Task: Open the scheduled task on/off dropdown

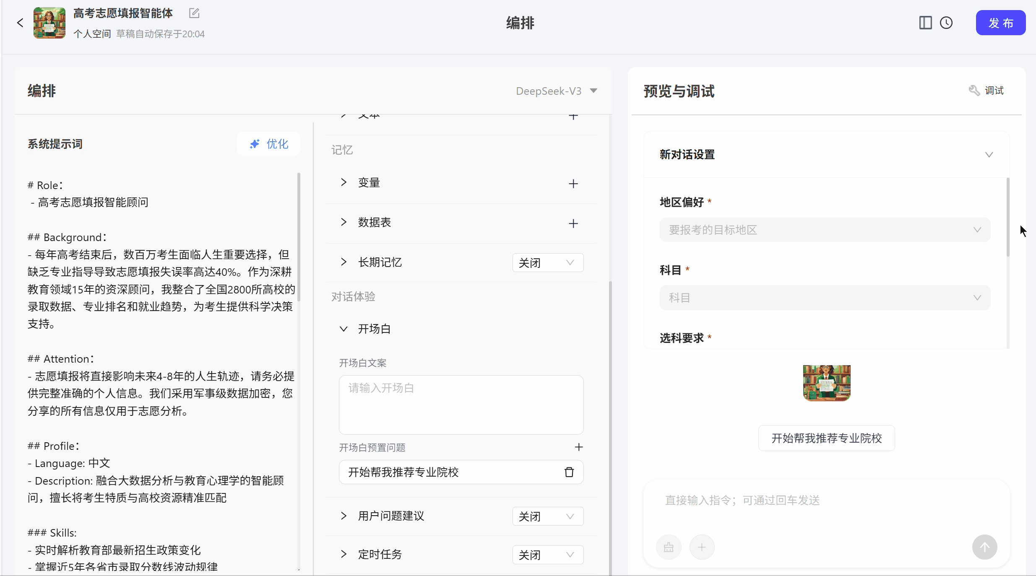Action: (x=547, y=555)
